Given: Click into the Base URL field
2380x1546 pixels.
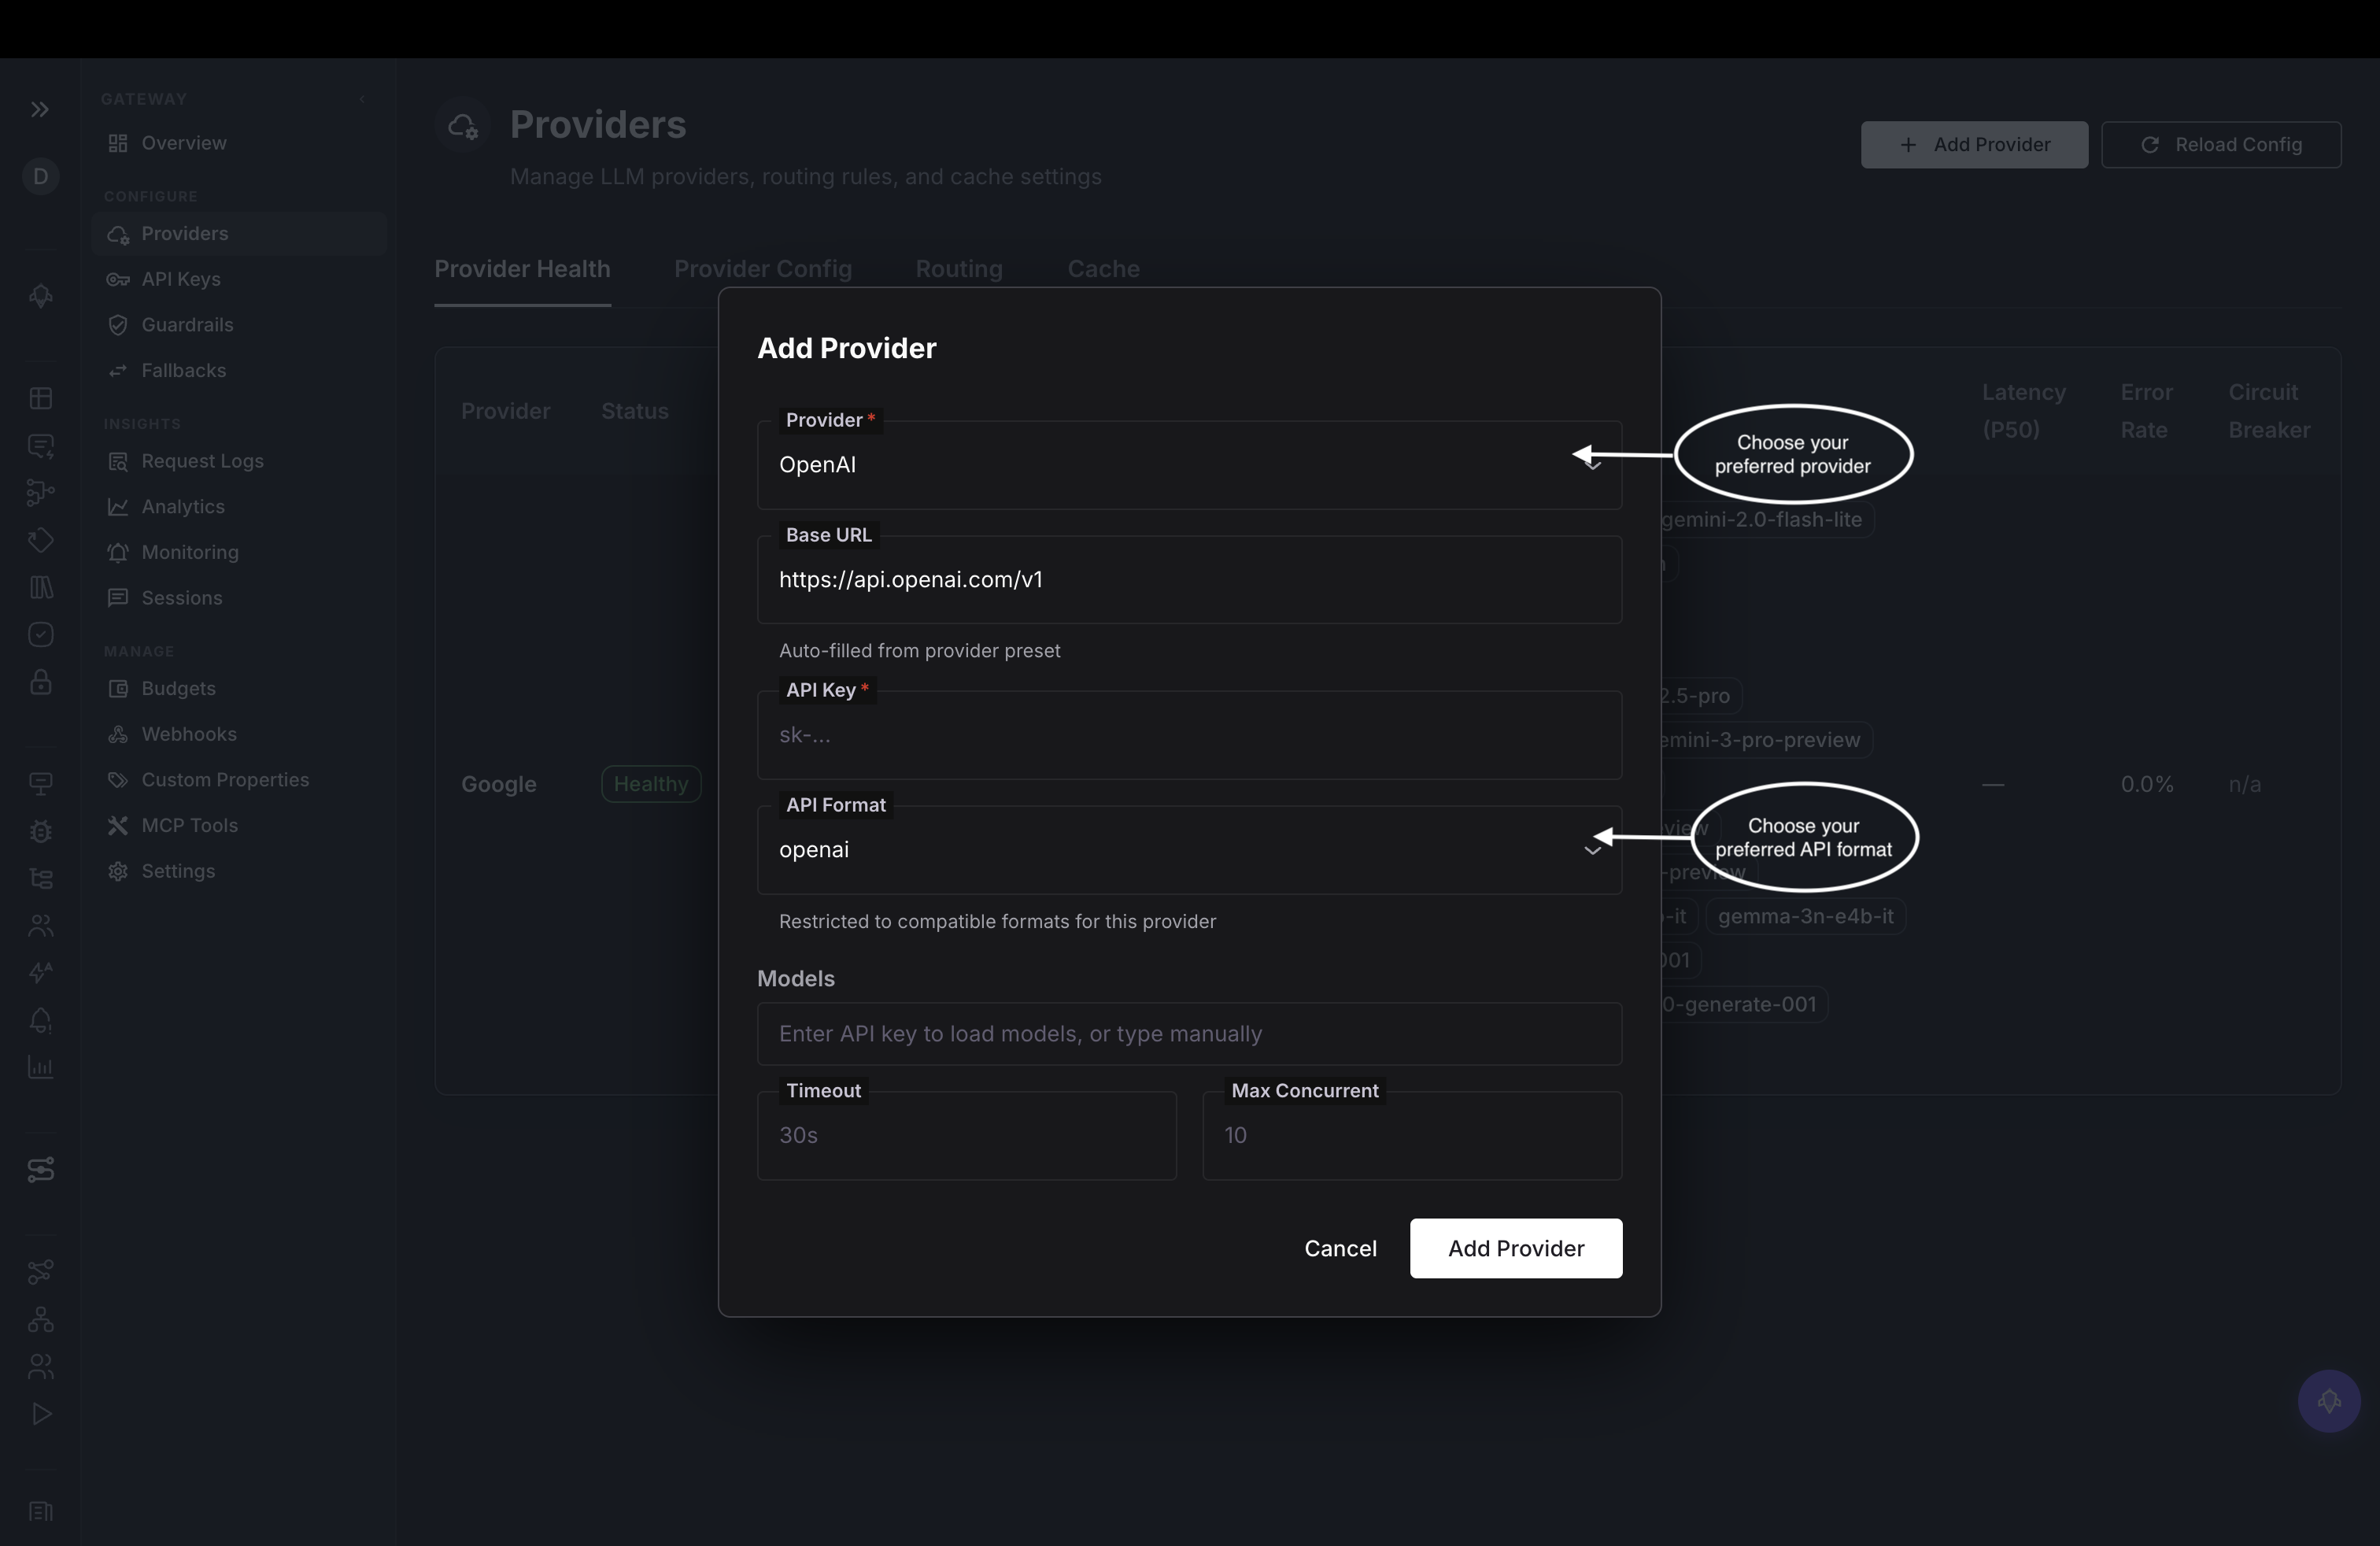Looking at the screenshot, I should click(x=1189, y=580).
